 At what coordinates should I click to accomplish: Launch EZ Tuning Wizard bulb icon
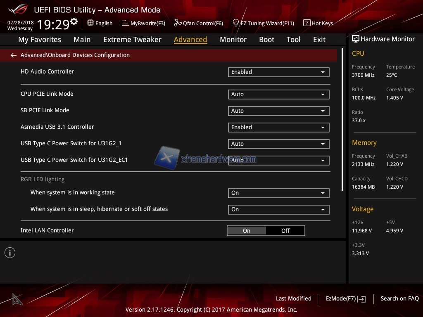point(236,23)
